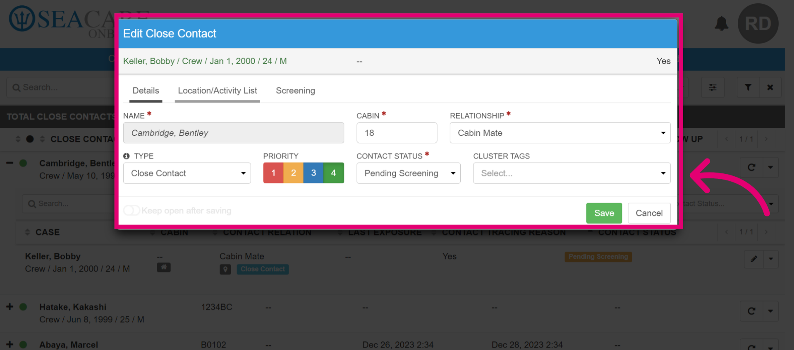This screenshot has width=794, height=350.
Task: Click the Pending Screening status badge
Action: click(x=598, y=257)
